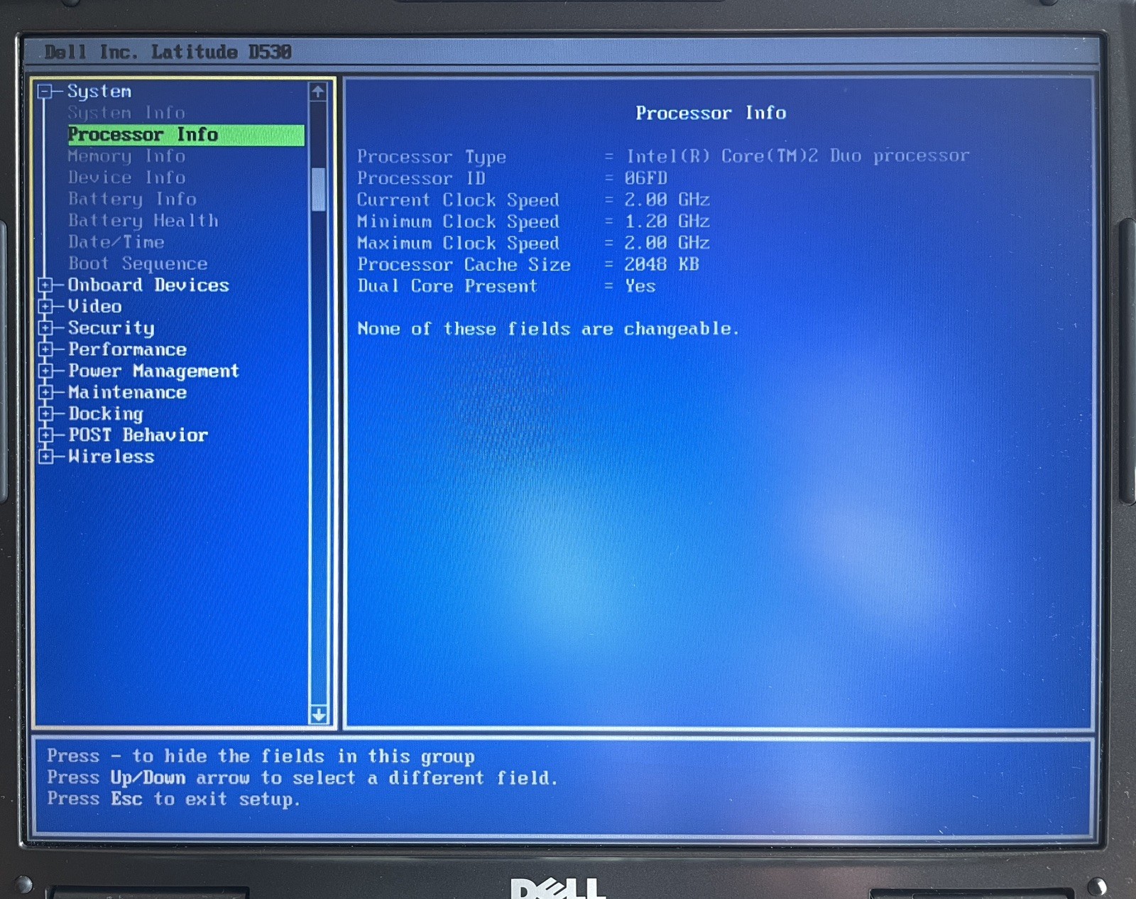This screenshot has height=899, width=1136.
Task: Expand the Onboard Devices group
Action: click(x=45, y=285)
